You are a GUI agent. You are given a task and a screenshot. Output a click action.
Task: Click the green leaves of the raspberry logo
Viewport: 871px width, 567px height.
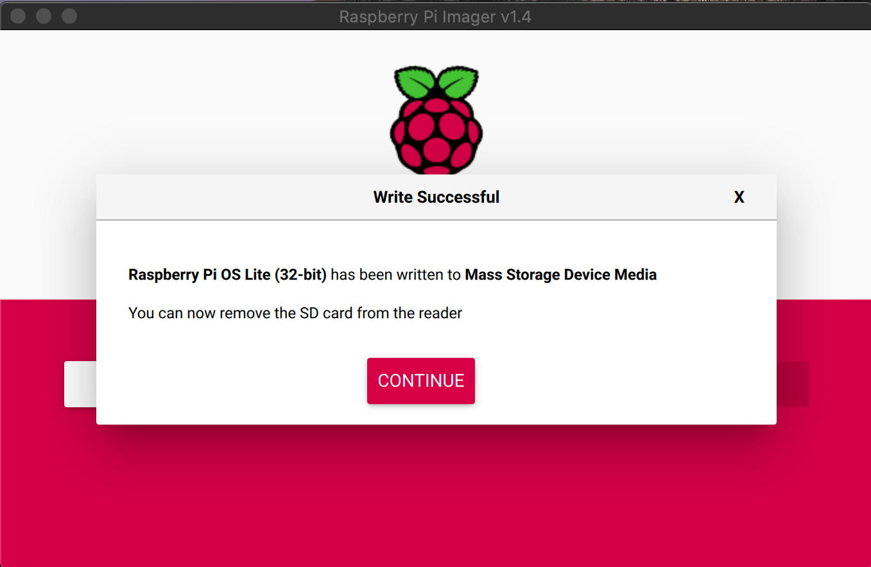click(436, 81)
